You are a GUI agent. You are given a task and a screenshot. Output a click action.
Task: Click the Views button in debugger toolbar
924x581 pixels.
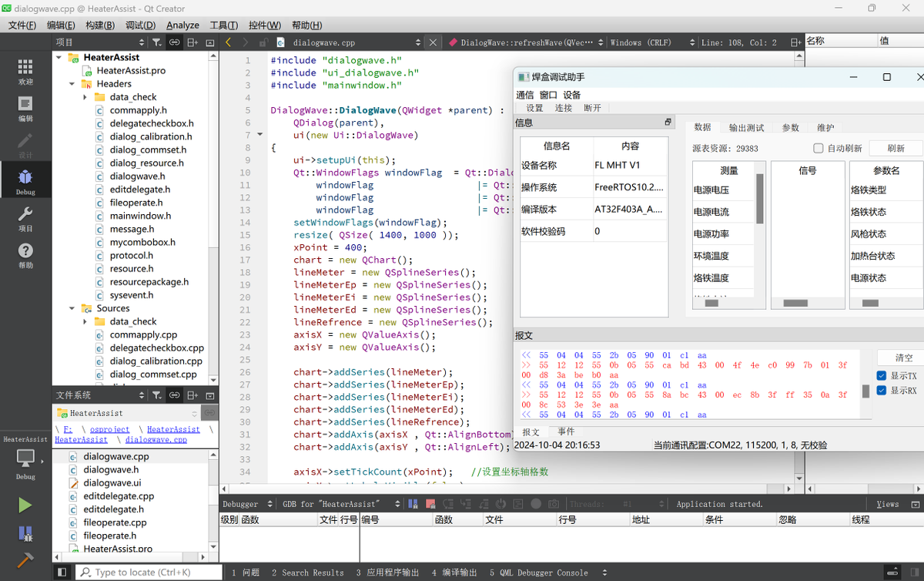click(x=887, y=504)
